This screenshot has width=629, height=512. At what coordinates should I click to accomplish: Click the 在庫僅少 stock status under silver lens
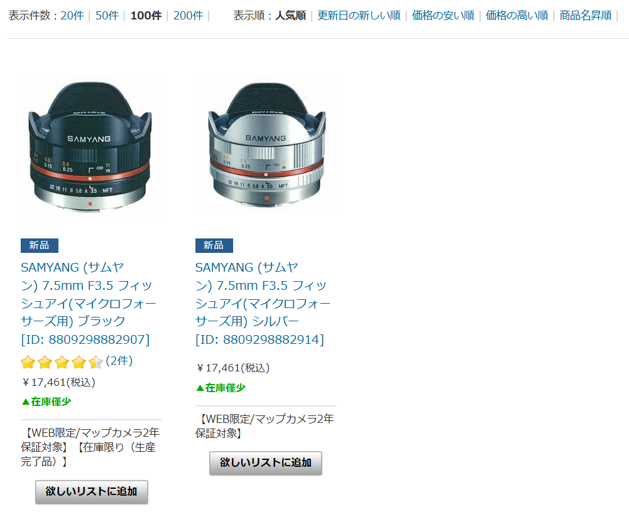(221, 388)
